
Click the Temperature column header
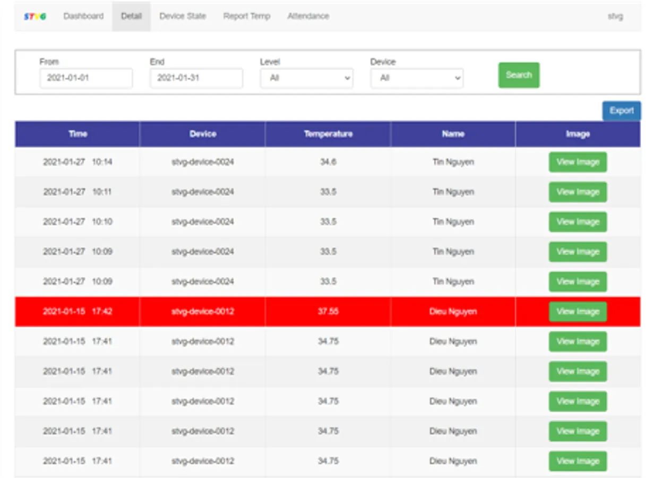pos(328,134)
